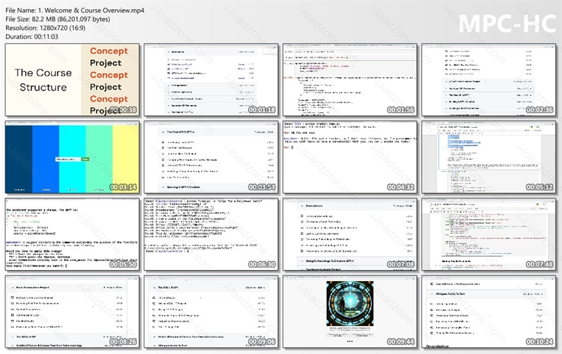
Task: Select the thumbnail stamped 00:07:48
Action: [489, 235]
